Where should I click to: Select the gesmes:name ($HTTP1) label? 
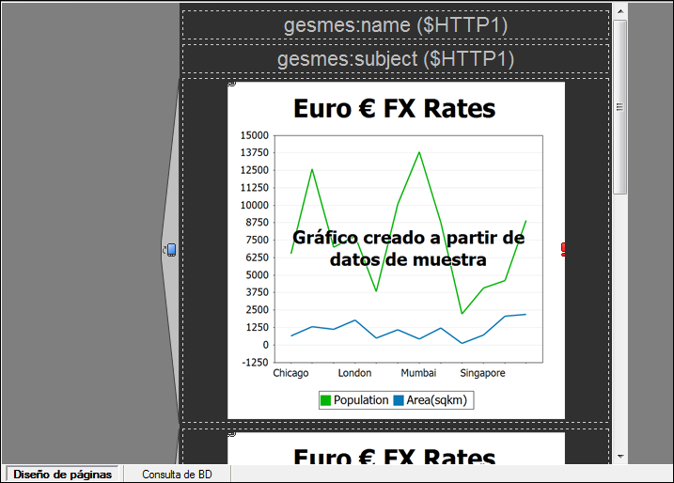[396, 25]
